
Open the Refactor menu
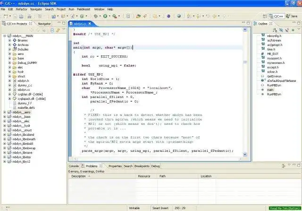point(22,9)
